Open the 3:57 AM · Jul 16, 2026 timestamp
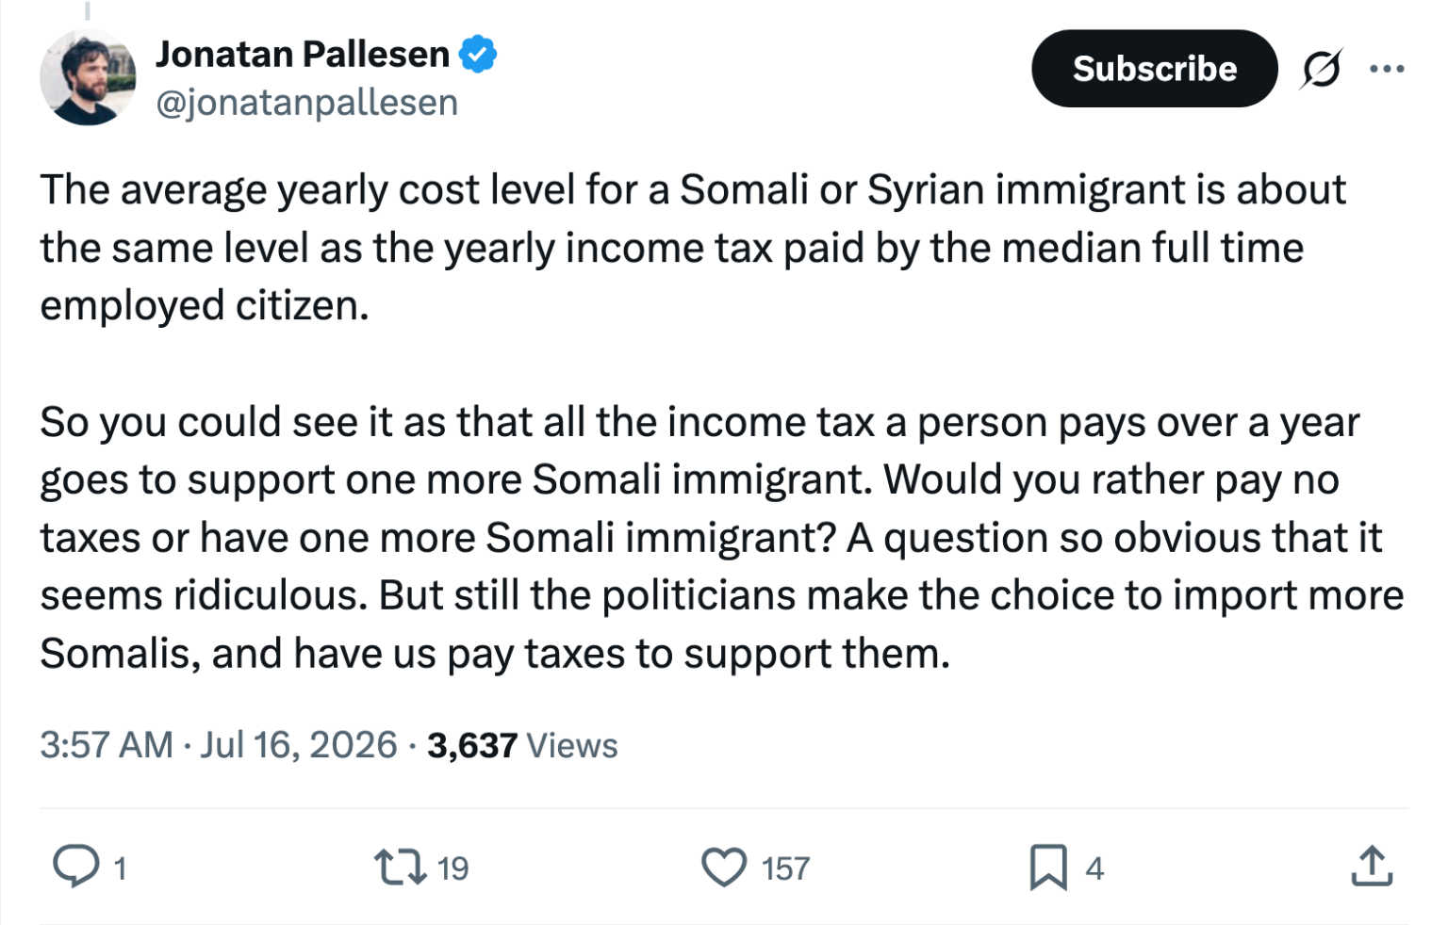 pyautogui.click(x=219, y=745)
